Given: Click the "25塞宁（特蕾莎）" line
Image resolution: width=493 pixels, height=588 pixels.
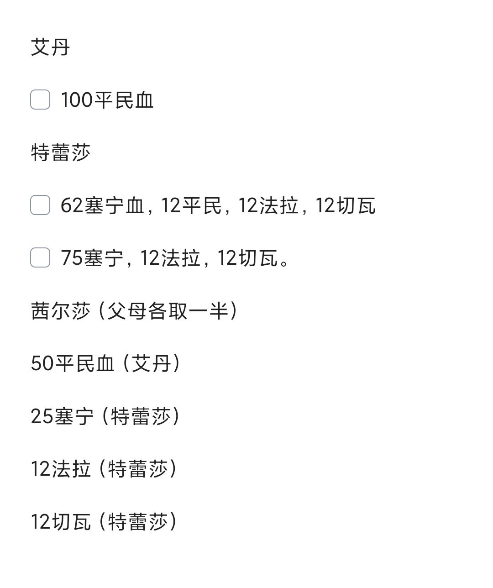Looking at the screenshot, I should point(105,416).
